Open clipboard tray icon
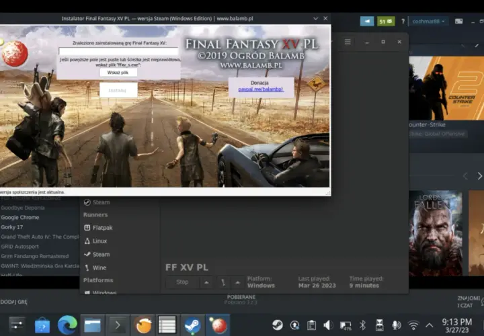The image size is (484, 336). tap(311, 325)
